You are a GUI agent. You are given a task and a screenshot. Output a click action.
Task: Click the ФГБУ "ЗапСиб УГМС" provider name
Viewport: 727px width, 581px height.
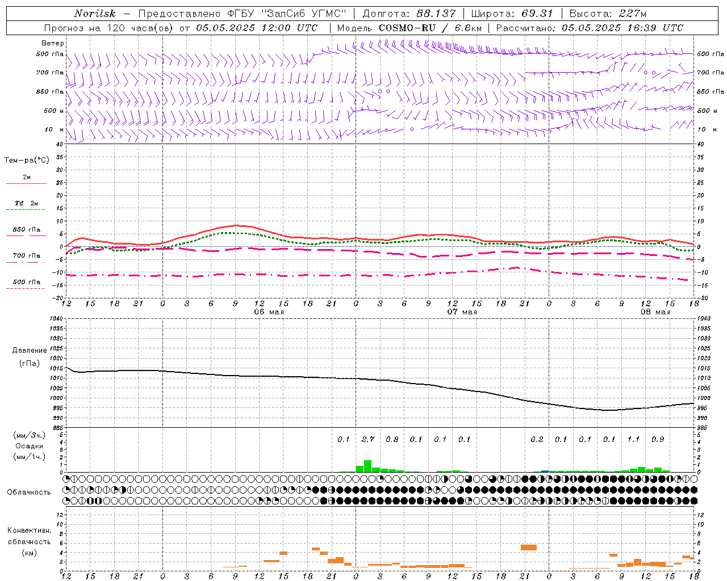pos(287,14)
